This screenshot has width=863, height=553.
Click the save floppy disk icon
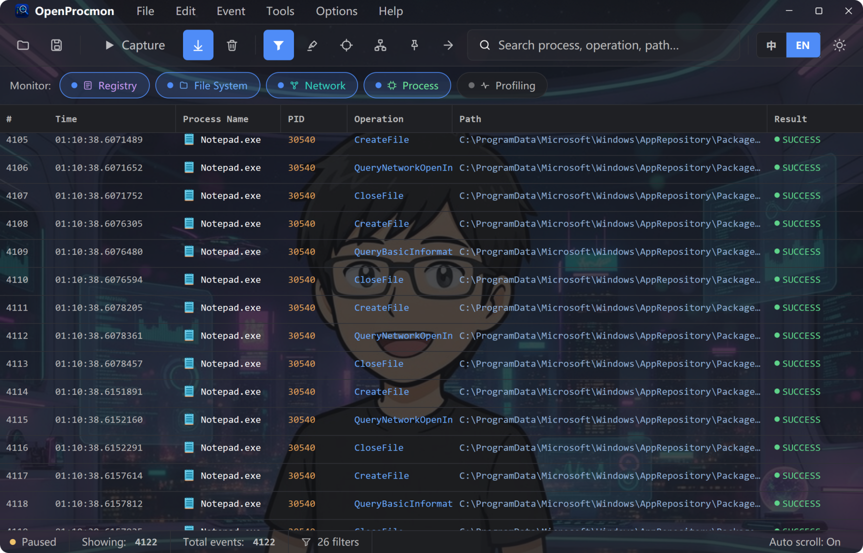click(x=56, y=45)
